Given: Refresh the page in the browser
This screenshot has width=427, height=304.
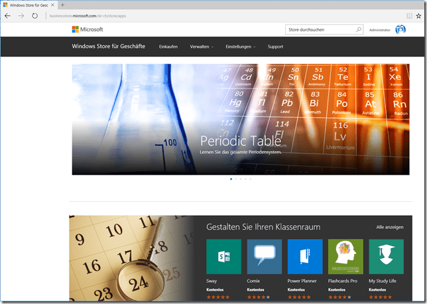Looking at the screenshot, I should click(34, 15).
